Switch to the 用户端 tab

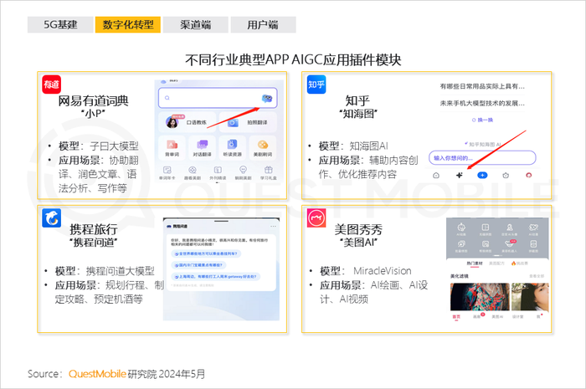click(x=263, y=24)
